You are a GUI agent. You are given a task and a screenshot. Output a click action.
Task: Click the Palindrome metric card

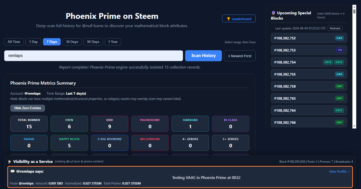(150, 124)
